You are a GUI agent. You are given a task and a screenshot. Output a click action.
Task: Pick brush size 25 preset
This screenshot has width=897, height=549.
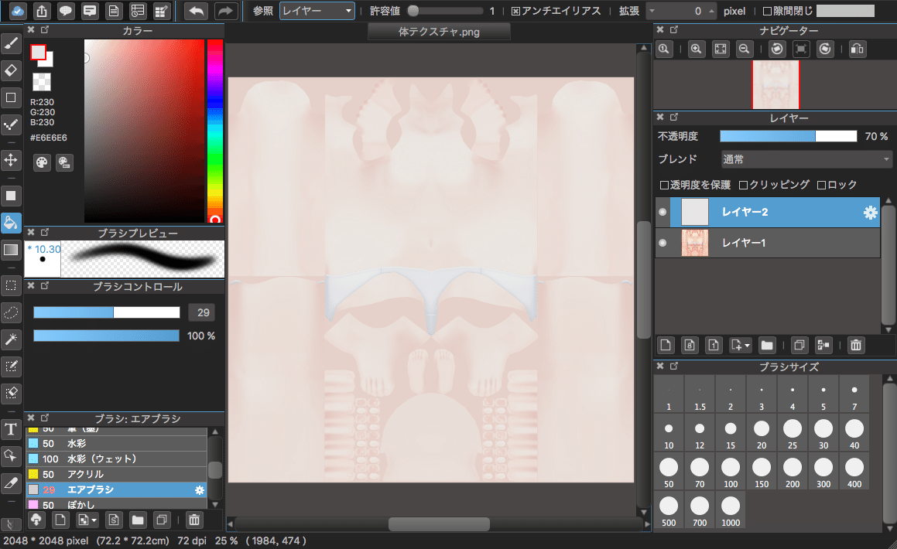tap(793, 434)
